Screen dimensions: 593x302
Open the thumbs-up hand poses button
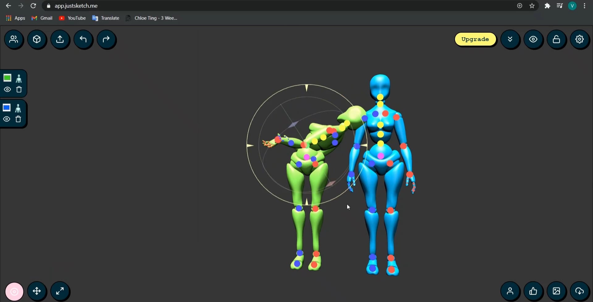[x=533, y=291]
